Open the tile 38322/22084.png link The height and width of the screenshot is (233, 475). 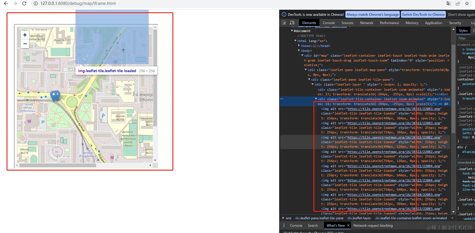pyautogui.click(x=394, y=180)
